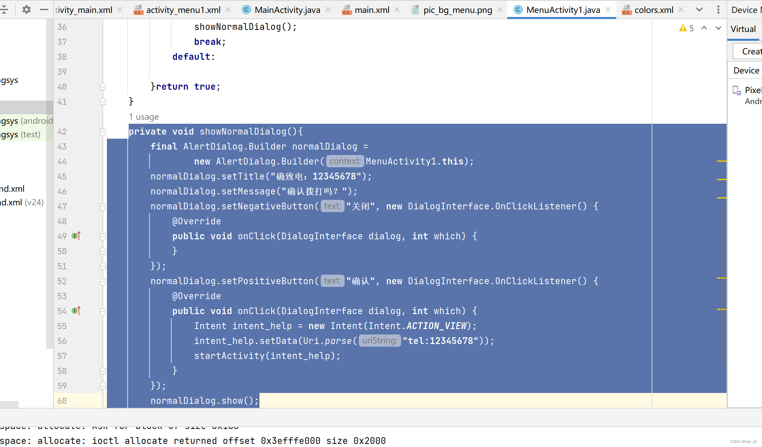
Task: Collapse the showNormalDialog method with its fold marker
Action: (x=103, y=132)
